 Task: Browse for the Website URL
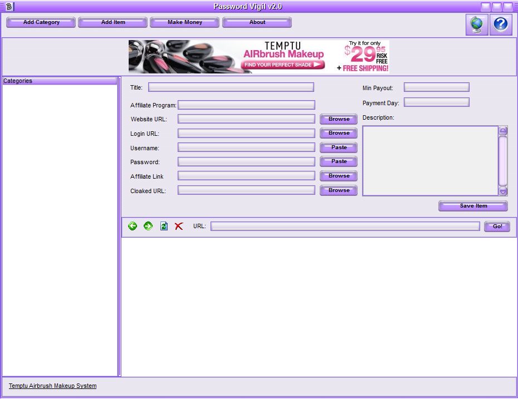coord(339,119)
